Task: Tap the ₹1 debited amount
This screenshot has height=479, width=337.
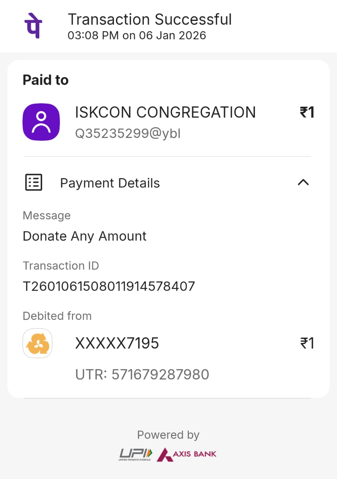Action: [x=307, y=343]
